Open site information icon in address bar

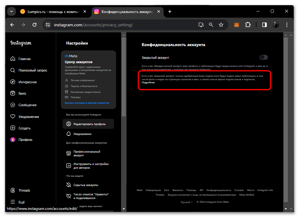48,25
